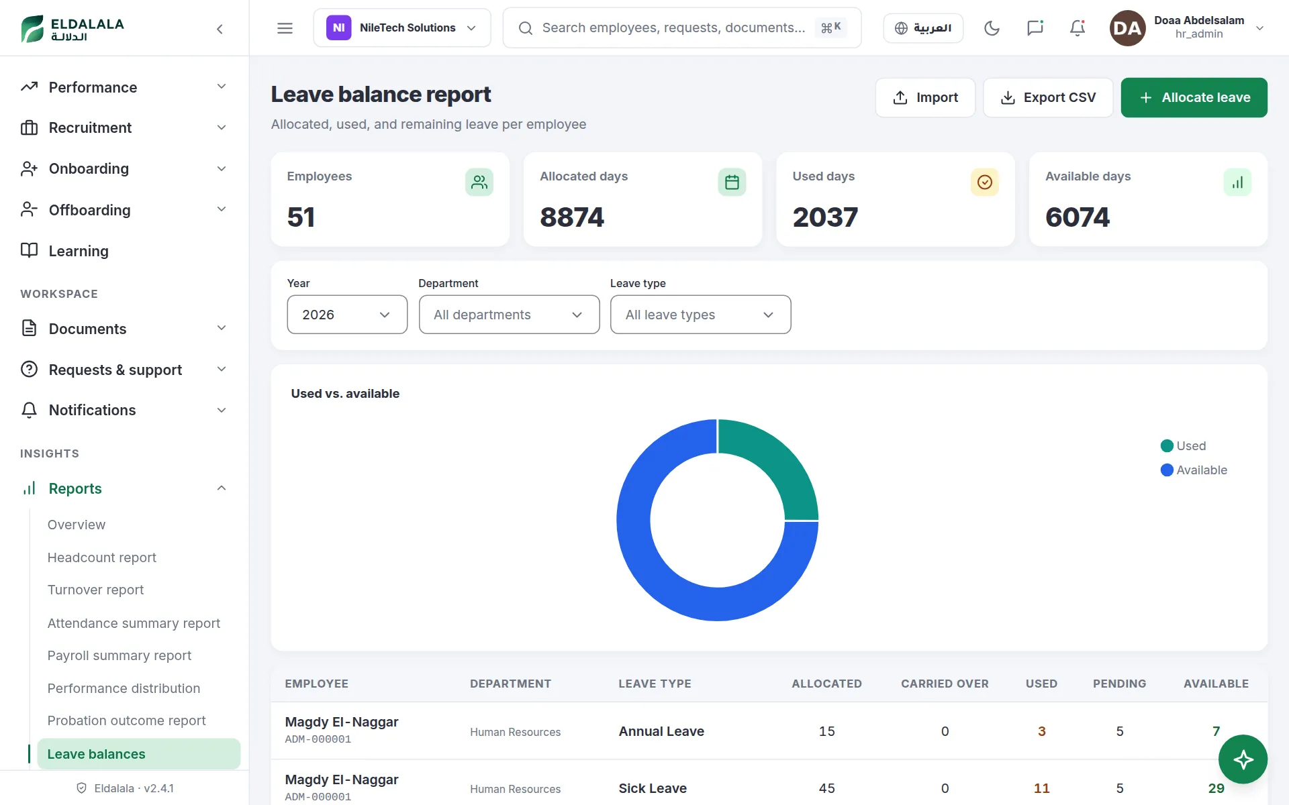This screenshot has width=1289, height=805.
Task: Open the NileTech Solutions company switcher
Action: [402, 28]
